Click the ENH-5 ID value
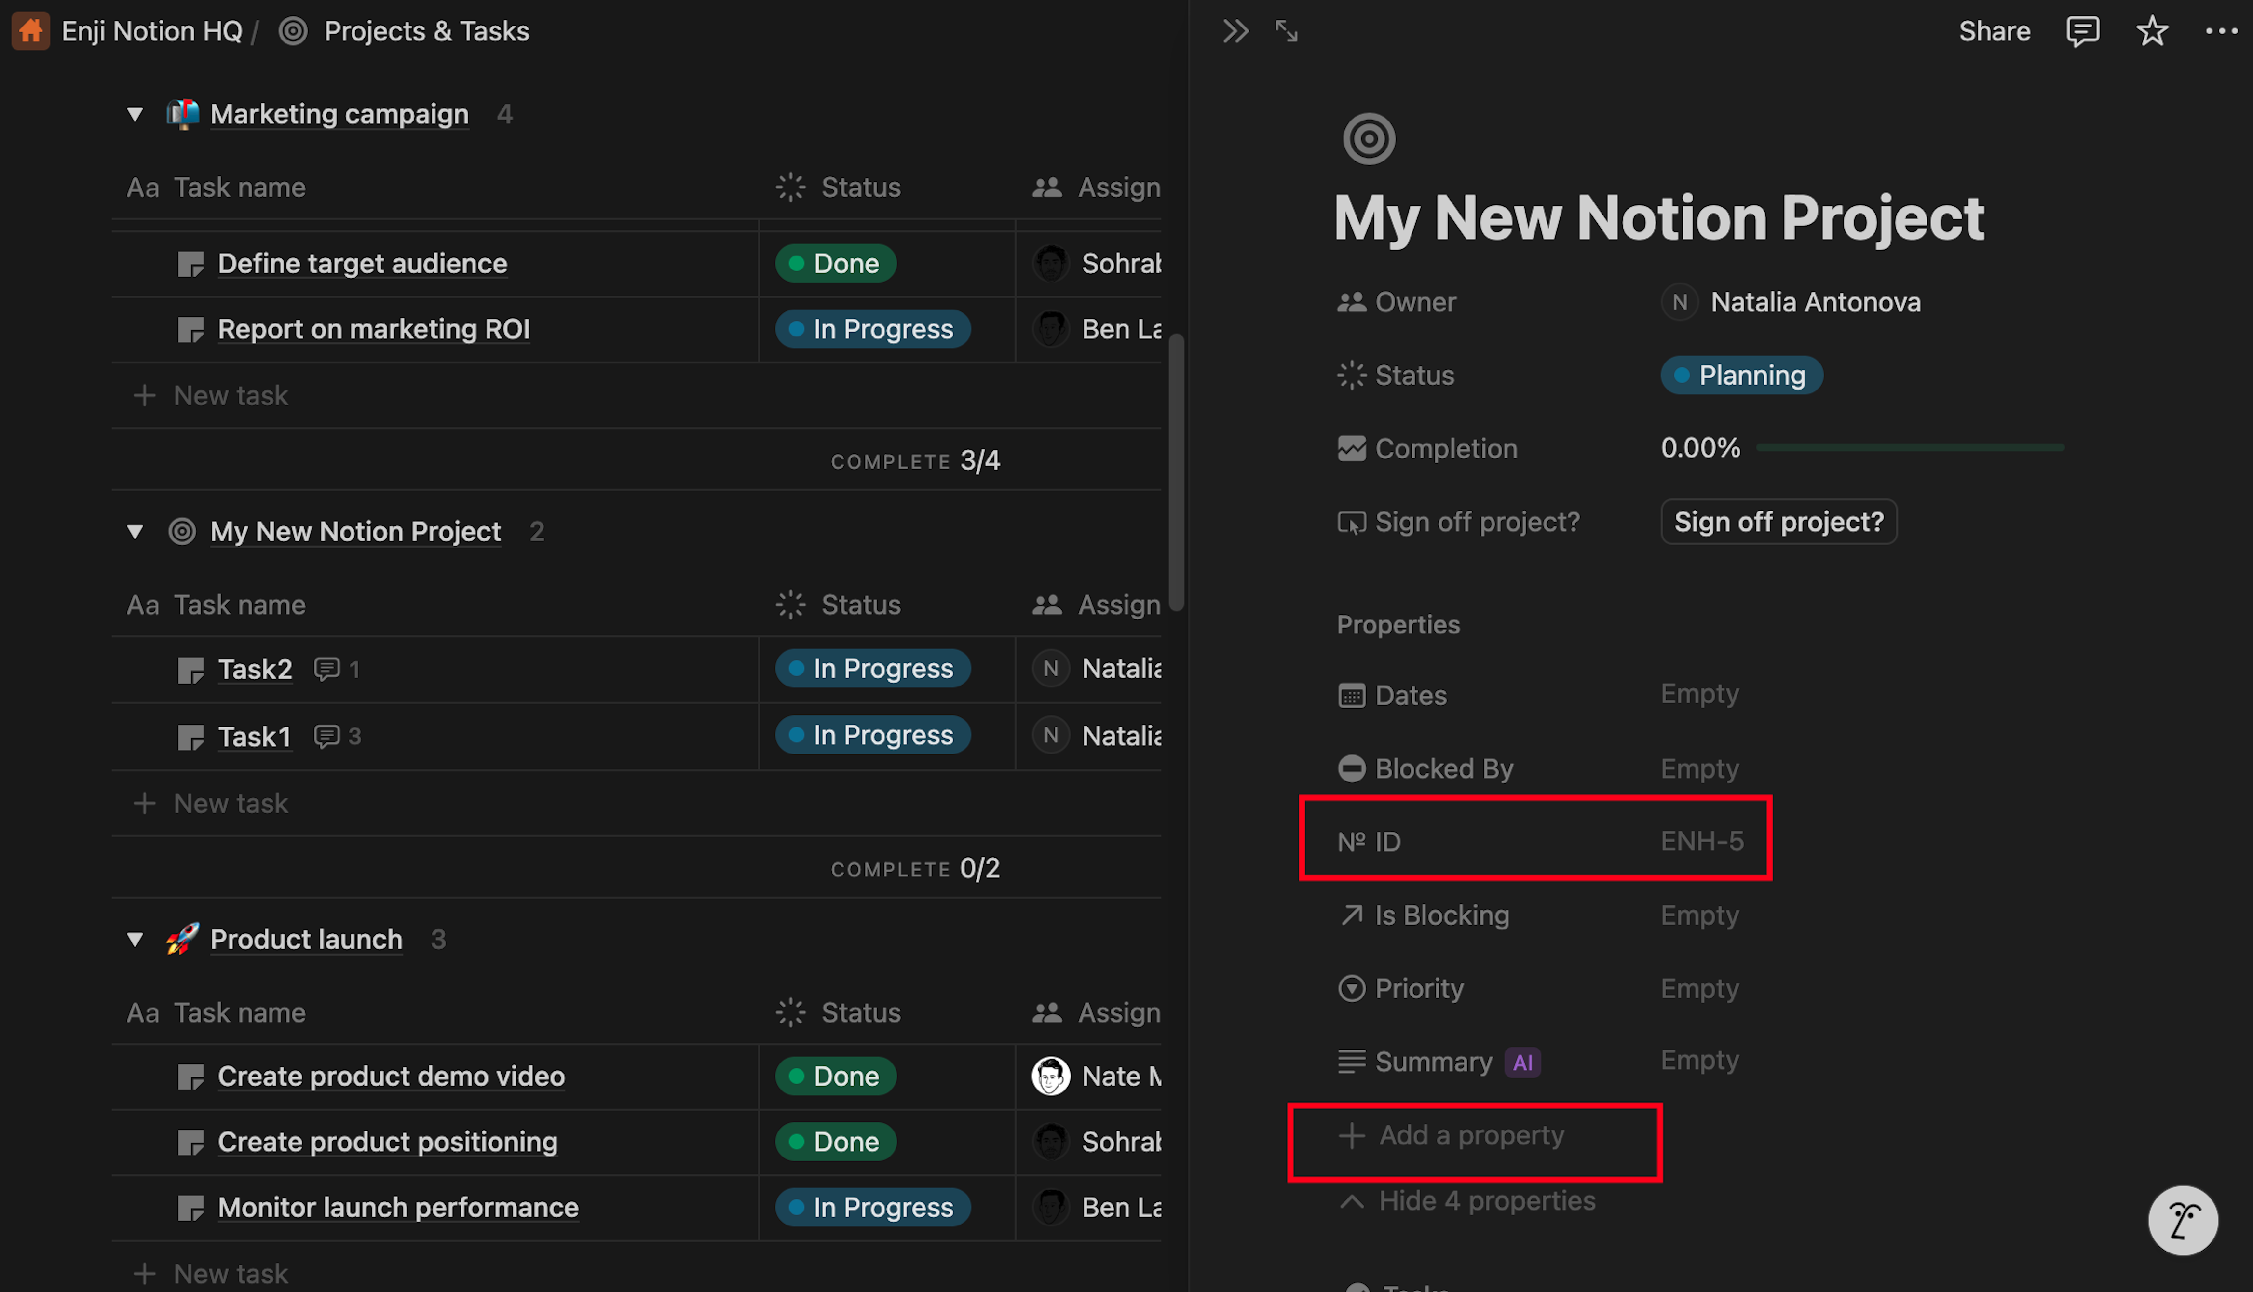The width and height of the screenshot is (2253, 1292). [1701, 841]
